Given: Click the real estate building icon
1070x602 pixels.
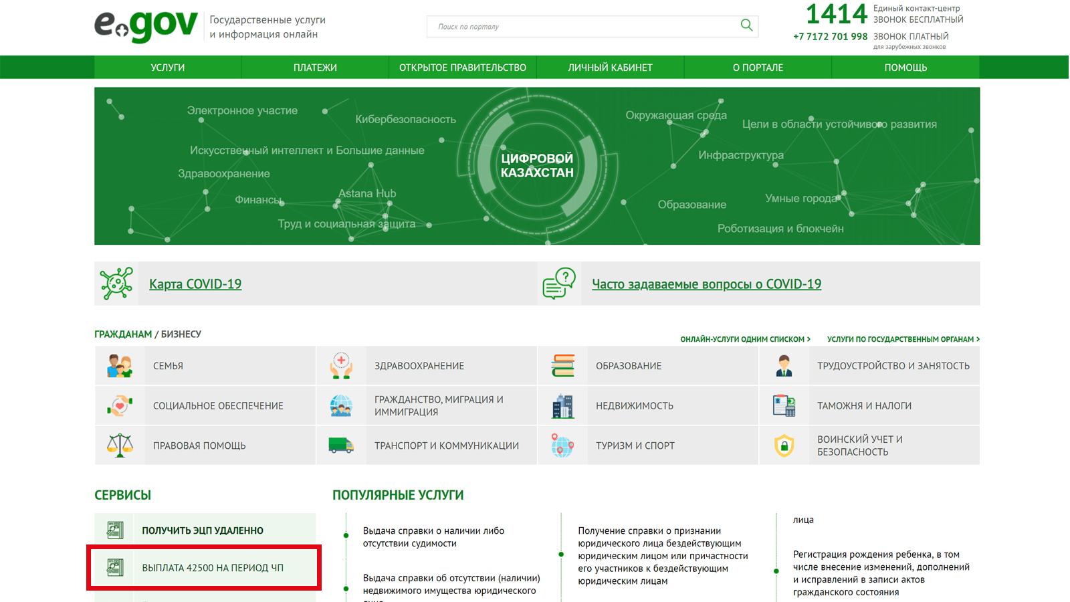Looking at the screenshot, I should pyautogui.click(x=562, y=406).
